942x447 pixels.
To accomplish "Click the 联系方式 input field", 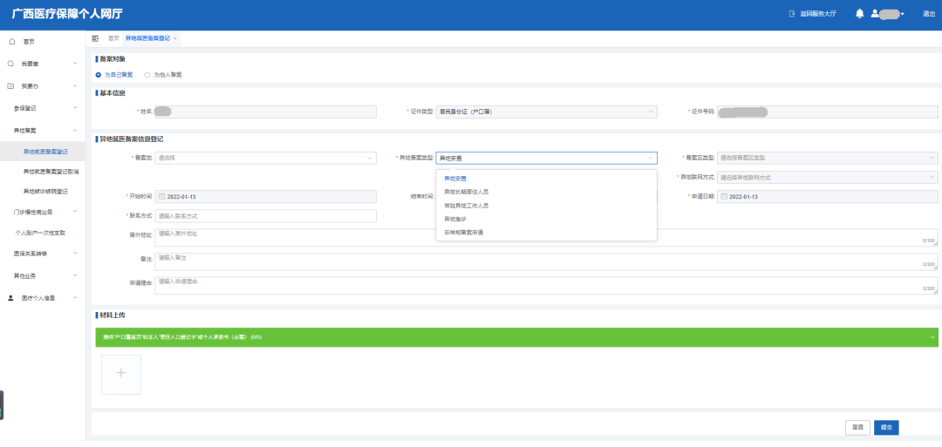I will click(265, 216).
